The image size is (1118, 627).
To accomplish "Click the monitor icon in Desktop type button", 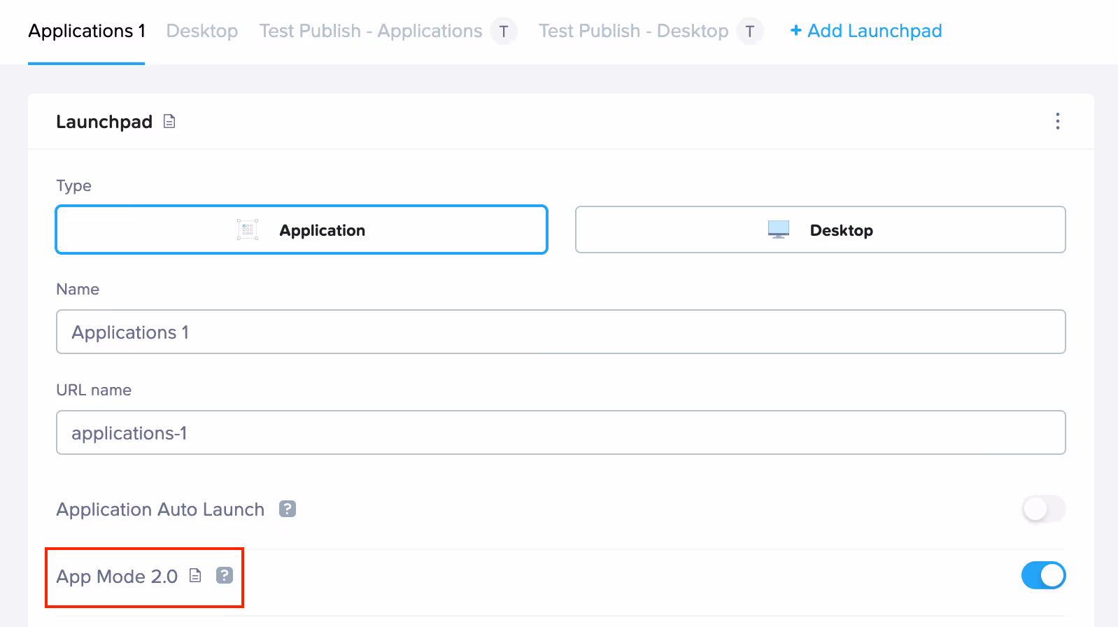I will pos(779,230).
